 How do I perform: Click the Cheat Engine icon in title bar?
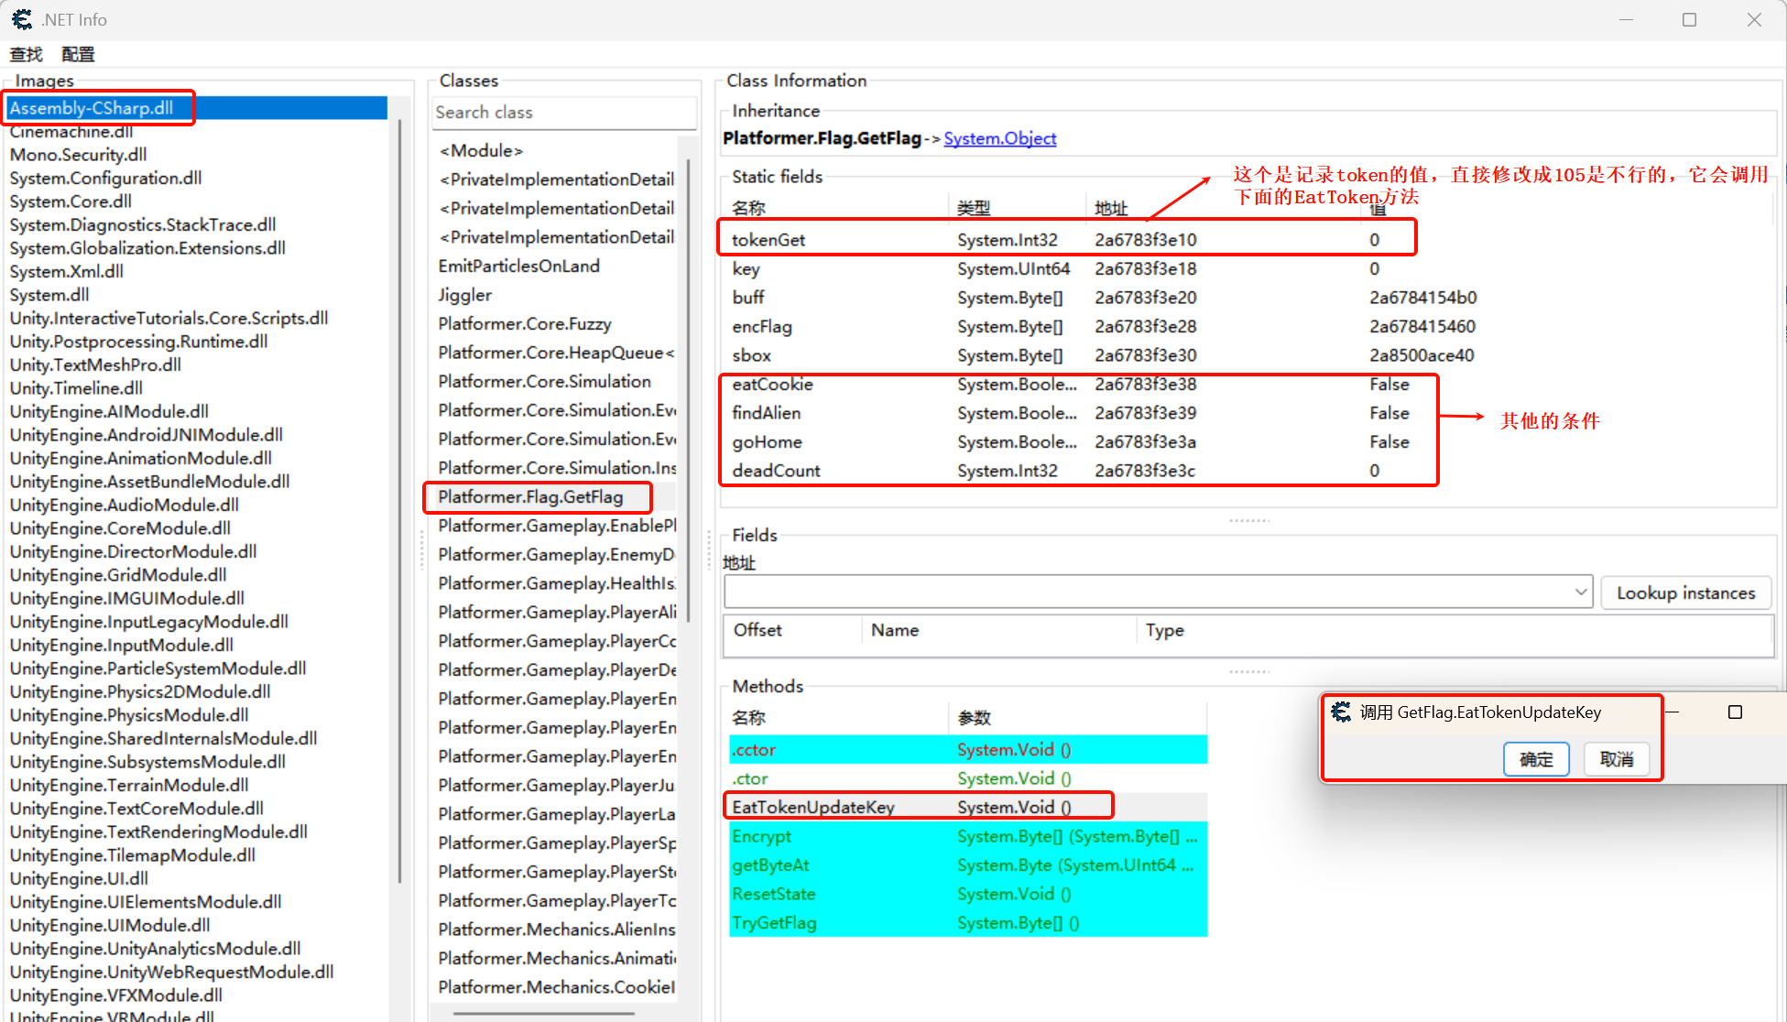(22, 19)
